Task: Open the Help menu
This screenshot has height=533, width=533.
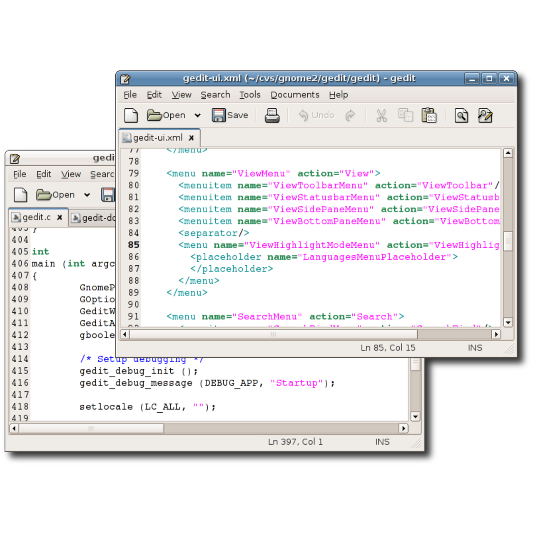Action: pyautogui.click(x=338, y=95)
